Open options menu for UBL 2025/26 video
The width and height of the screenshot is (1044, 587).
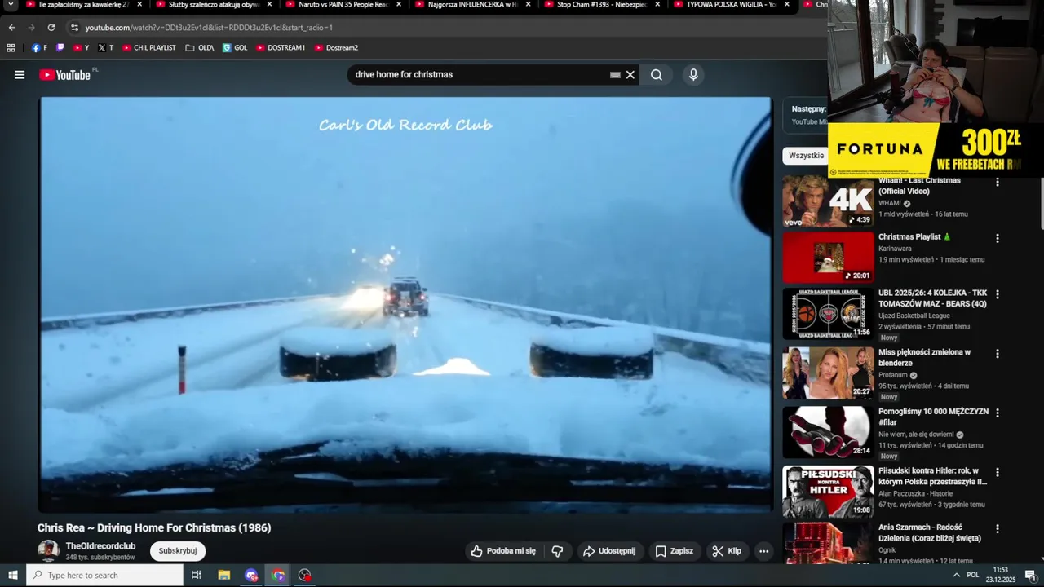point(997,294)
